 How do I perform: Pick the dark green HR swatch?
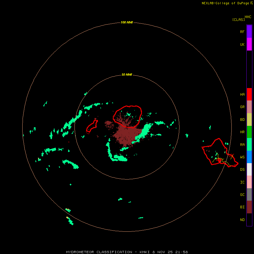click(x=249, y=132)
